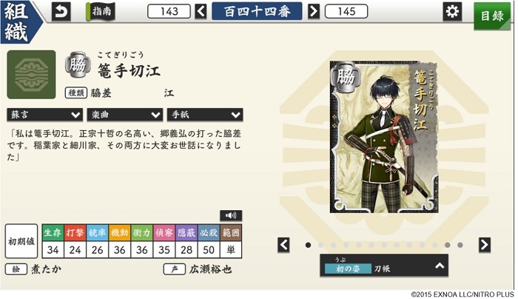Open the 指南 guide tab
The height and width of the screenshot is (299, 518).
pyautogui.click(x=101, y=12)
